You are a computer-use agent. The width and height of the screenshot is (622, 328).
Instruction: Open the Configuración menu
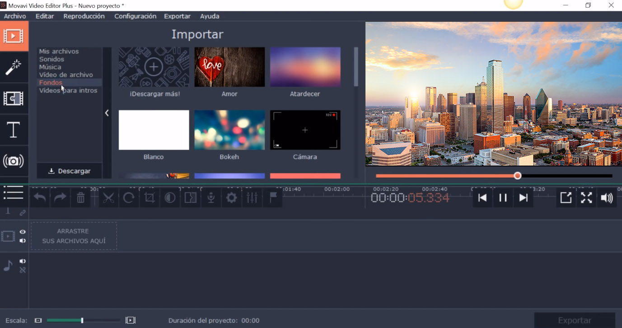point(135,16)
